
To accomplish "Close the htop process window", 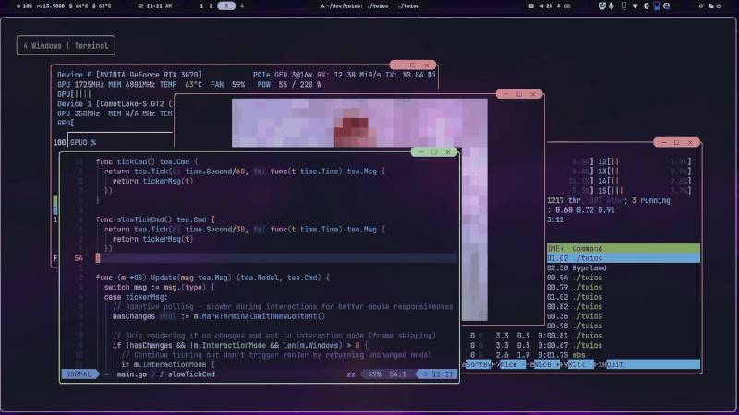I will tap(690, 142).
